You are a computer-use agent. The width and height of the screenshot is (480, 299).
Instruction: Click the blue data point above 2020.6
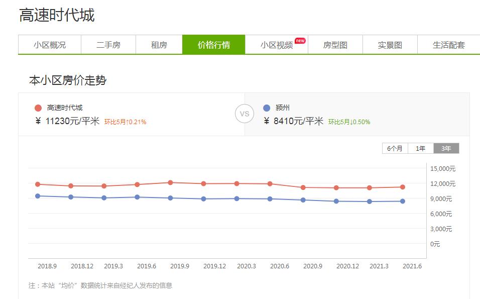(270, 199)
